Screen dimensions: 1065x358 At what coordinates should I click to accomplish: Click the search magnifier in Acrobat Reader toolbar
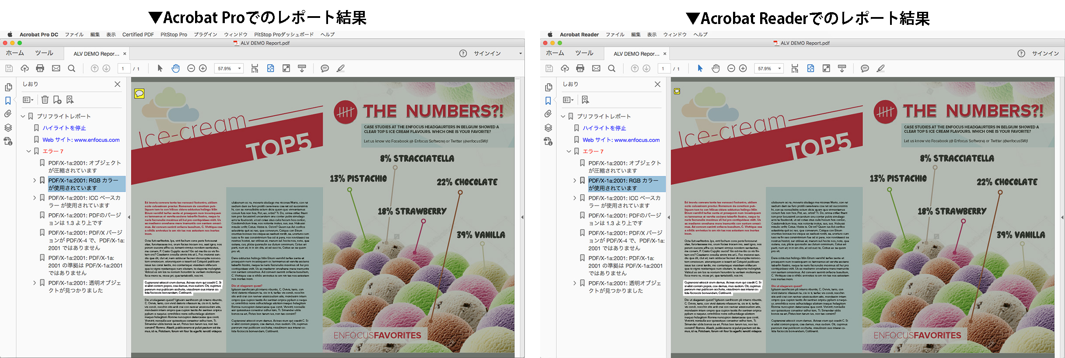(x=612, y=68)
